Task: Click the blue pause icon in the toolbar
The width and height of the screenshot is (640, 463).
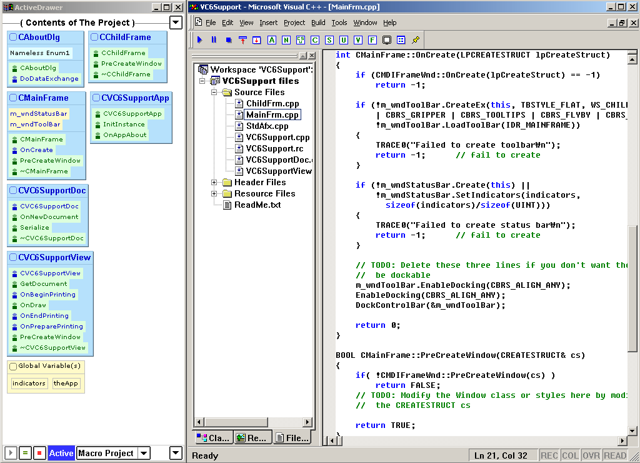Action: [x=214, y=39]
